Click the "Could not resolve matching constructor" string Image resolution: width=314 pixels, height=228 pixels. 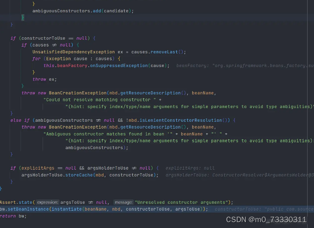click(100, 100)
